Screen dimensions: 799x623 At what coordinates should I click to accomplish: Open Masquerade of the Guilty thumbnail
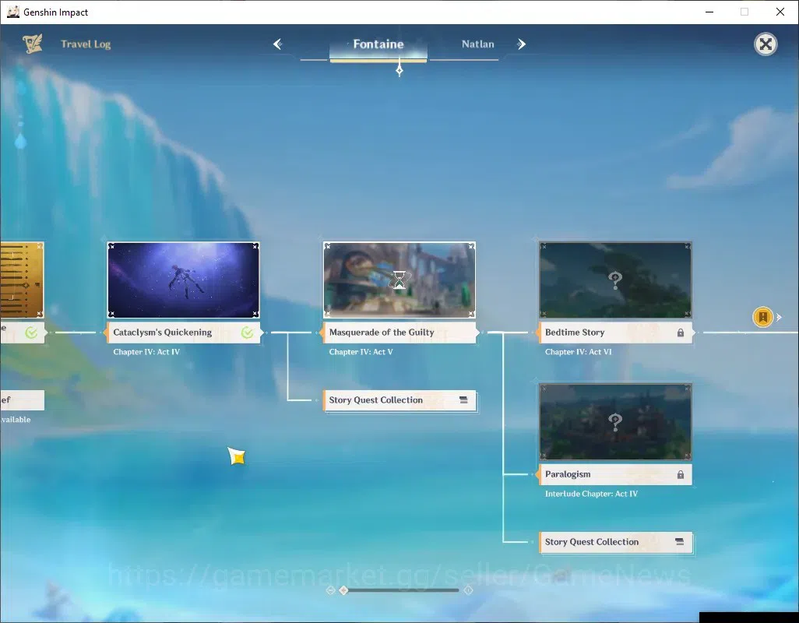(399, 280)
